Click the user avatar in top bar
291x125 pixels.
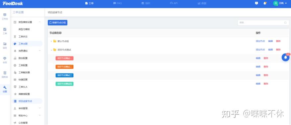pos(276,3)
